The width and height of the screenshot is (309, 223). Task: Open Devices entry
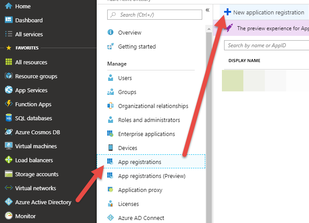[x=127, y=148]
